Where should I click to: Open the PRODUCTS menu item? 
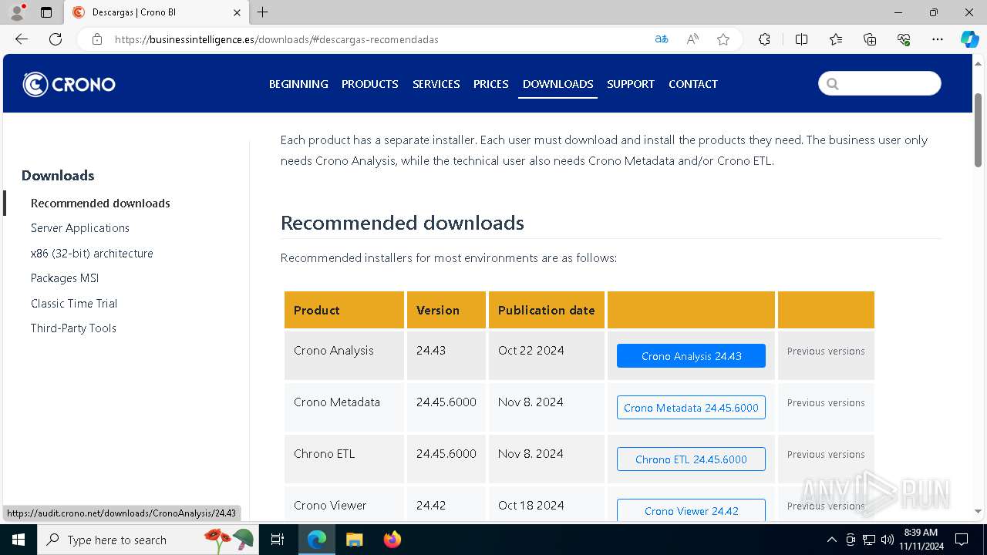tap(370, 84)
